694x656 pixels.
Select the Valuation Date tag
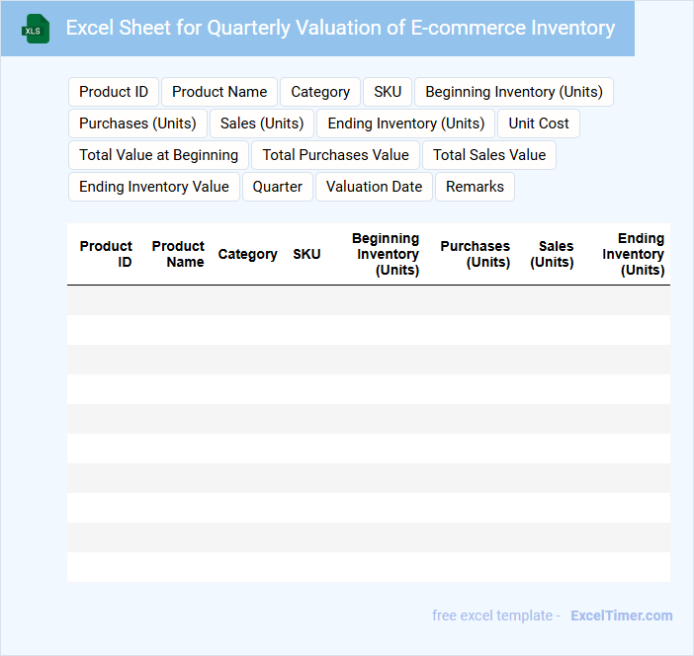[x=374, y=187]
